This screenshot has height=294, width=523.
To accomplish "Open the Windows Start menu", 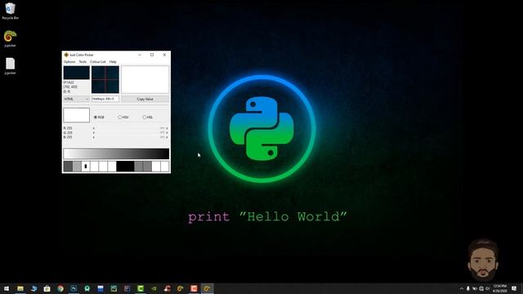I will click(7, 288).
